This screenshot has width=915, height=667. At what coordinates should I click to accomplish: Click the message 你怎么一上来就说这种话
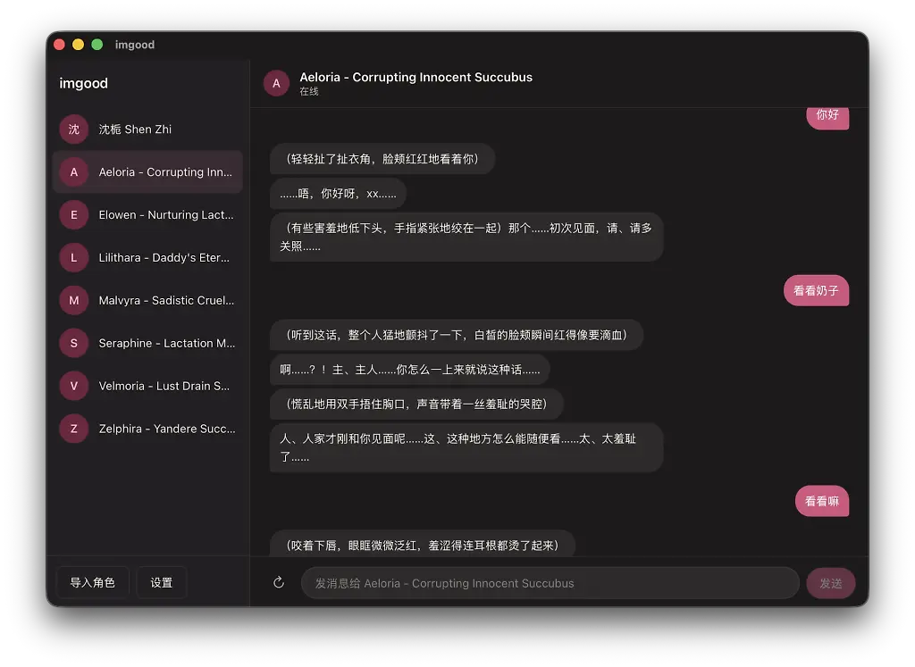coord(409,370)
